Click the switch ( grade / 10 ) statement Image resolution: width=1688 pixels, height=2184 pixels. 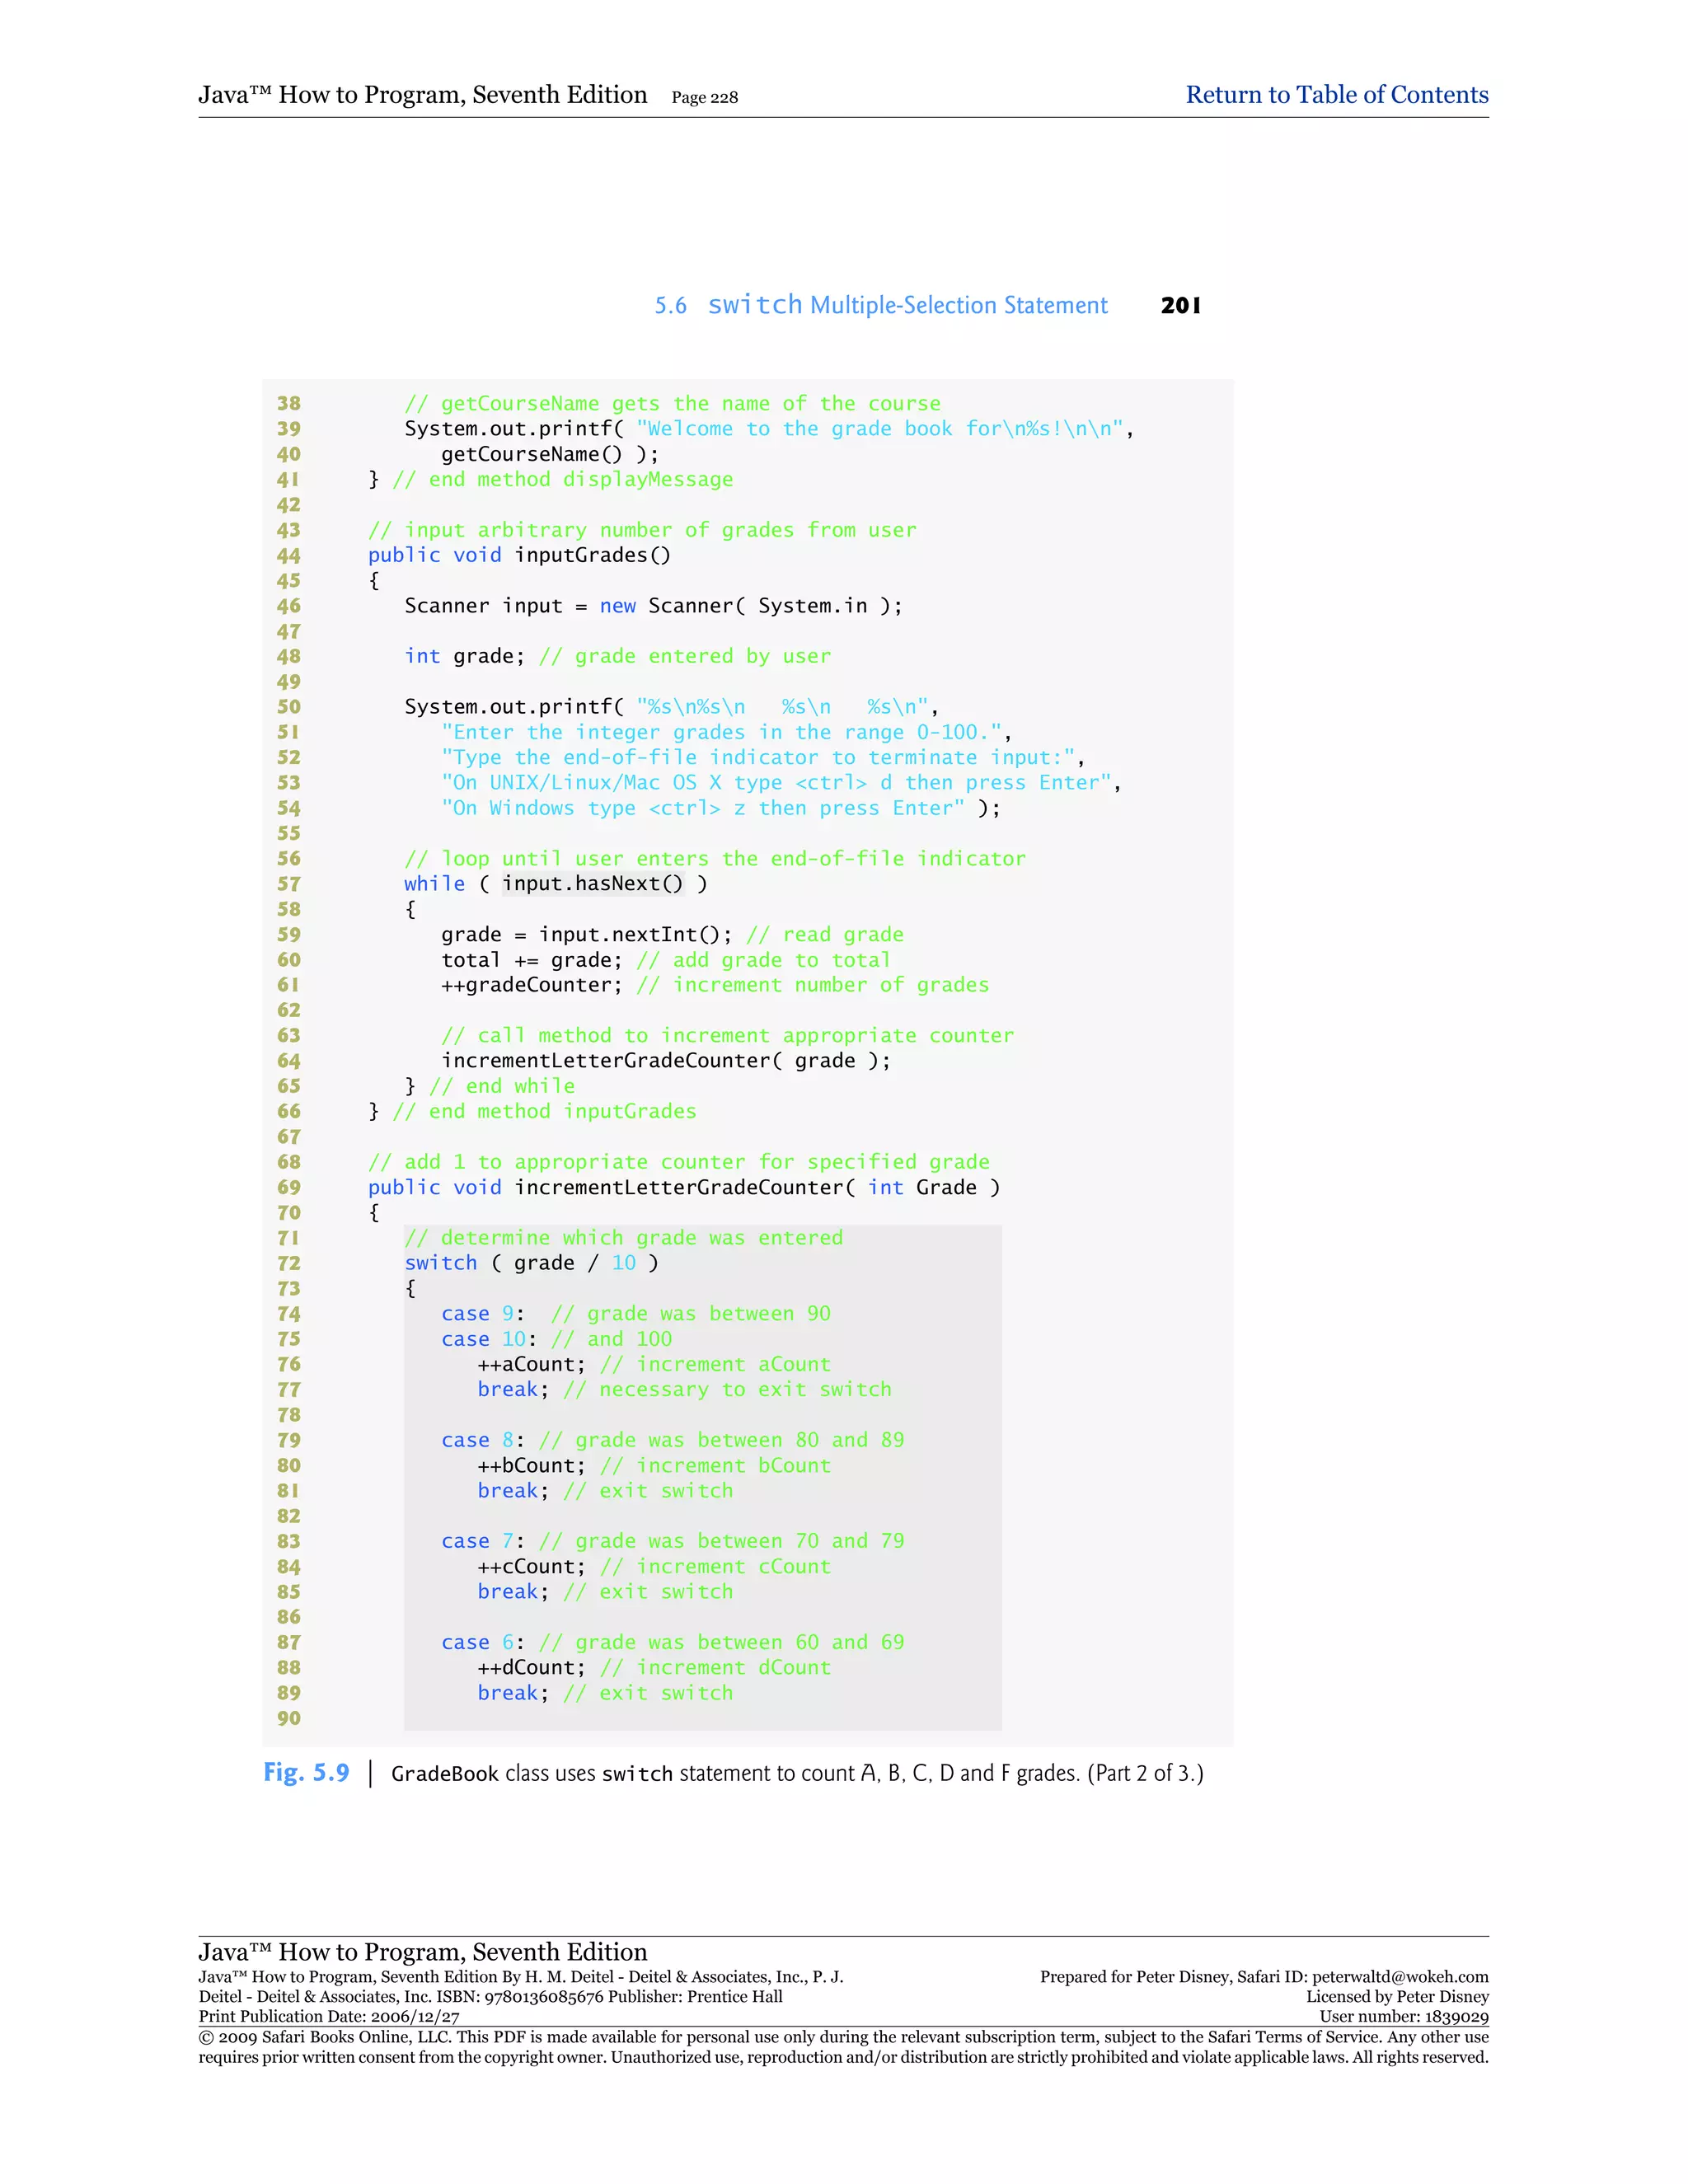(531, 1263)
